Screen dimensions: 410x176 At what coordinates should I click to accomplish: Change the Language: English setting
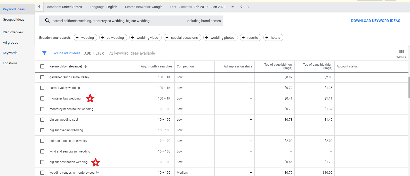tap(103, 7)
